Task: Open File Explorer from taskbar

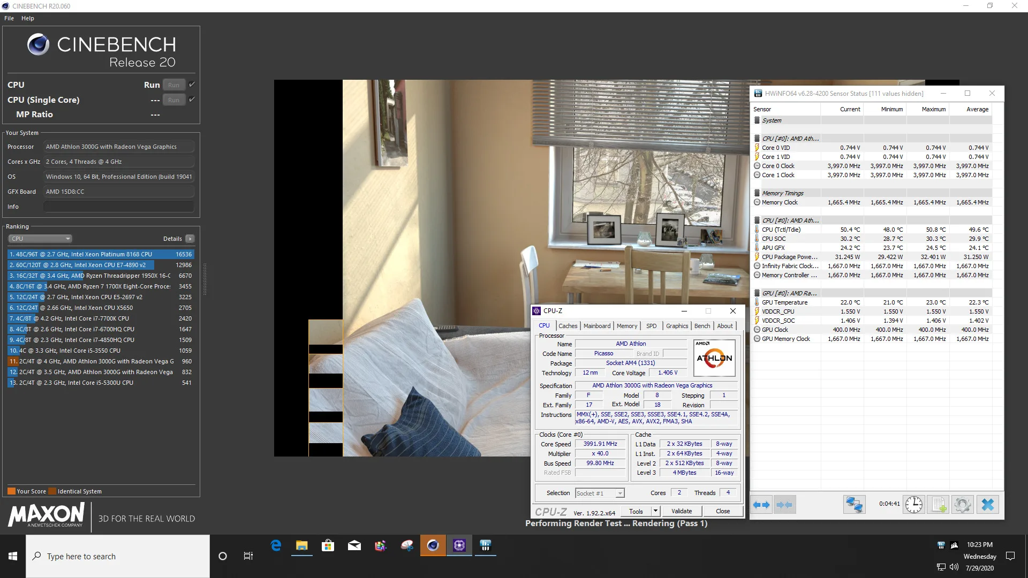Action: 302,545
